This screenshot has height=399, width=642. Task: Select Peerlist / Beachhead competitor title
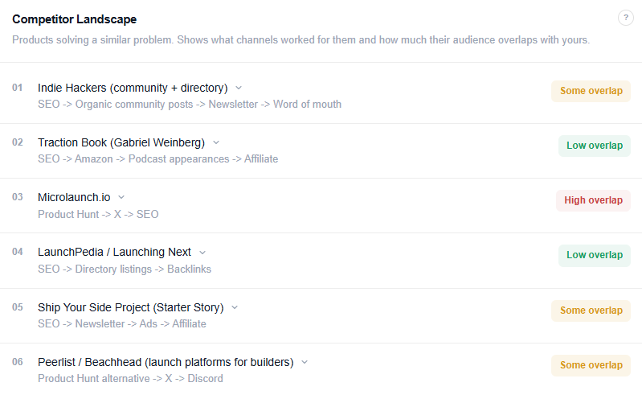click(166, 362)
